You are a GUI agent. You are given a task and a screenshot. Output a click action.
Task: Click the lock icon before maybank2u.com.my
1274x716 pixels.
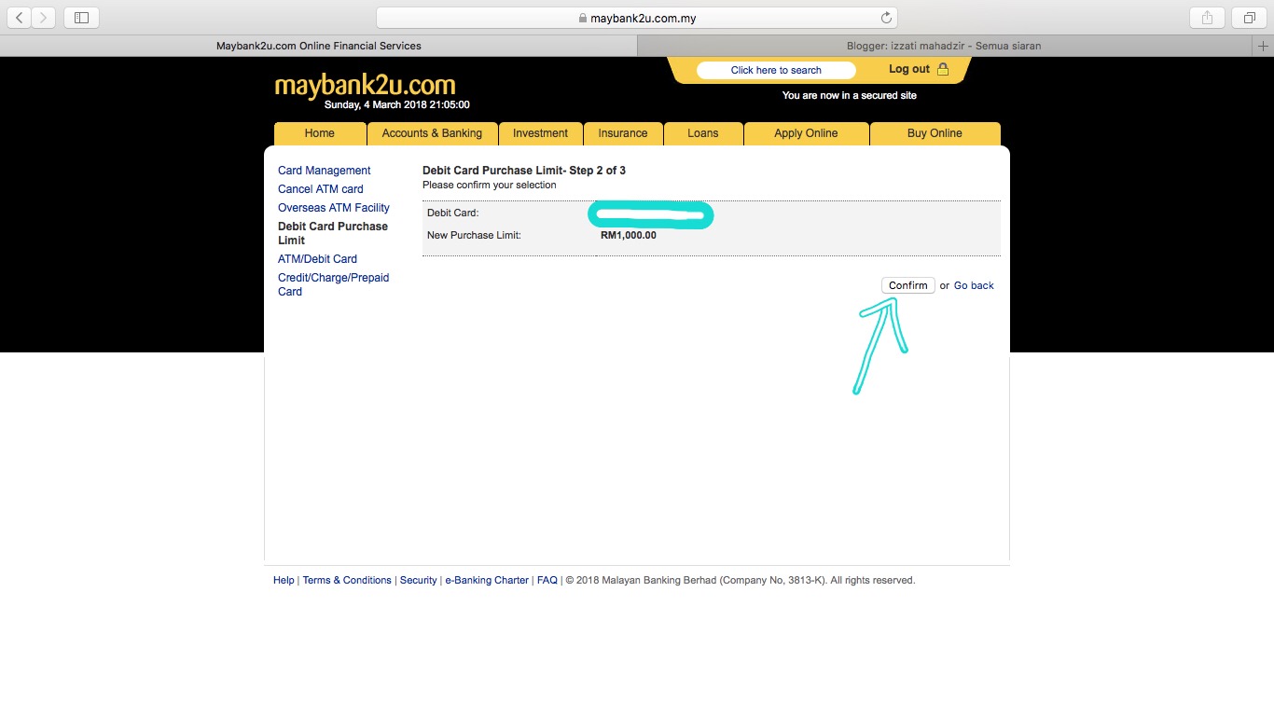click(583, 17)
